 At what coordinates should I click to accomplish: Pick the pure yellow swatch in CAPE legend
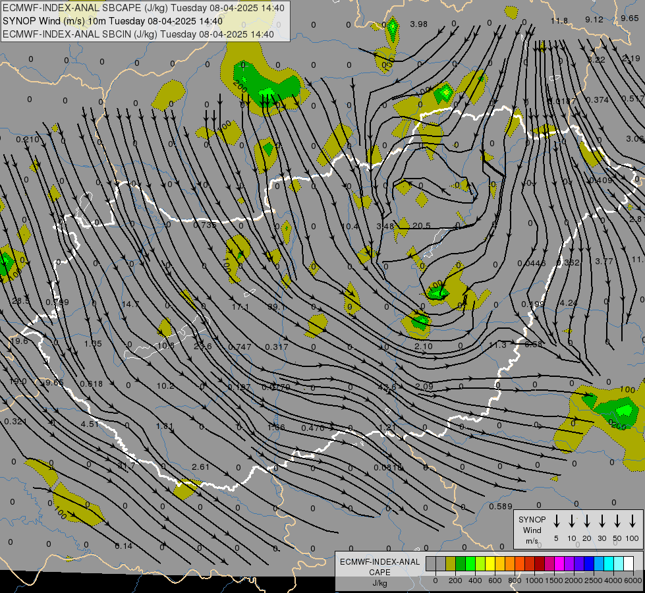pyautogui.click(x=490, y=564)
